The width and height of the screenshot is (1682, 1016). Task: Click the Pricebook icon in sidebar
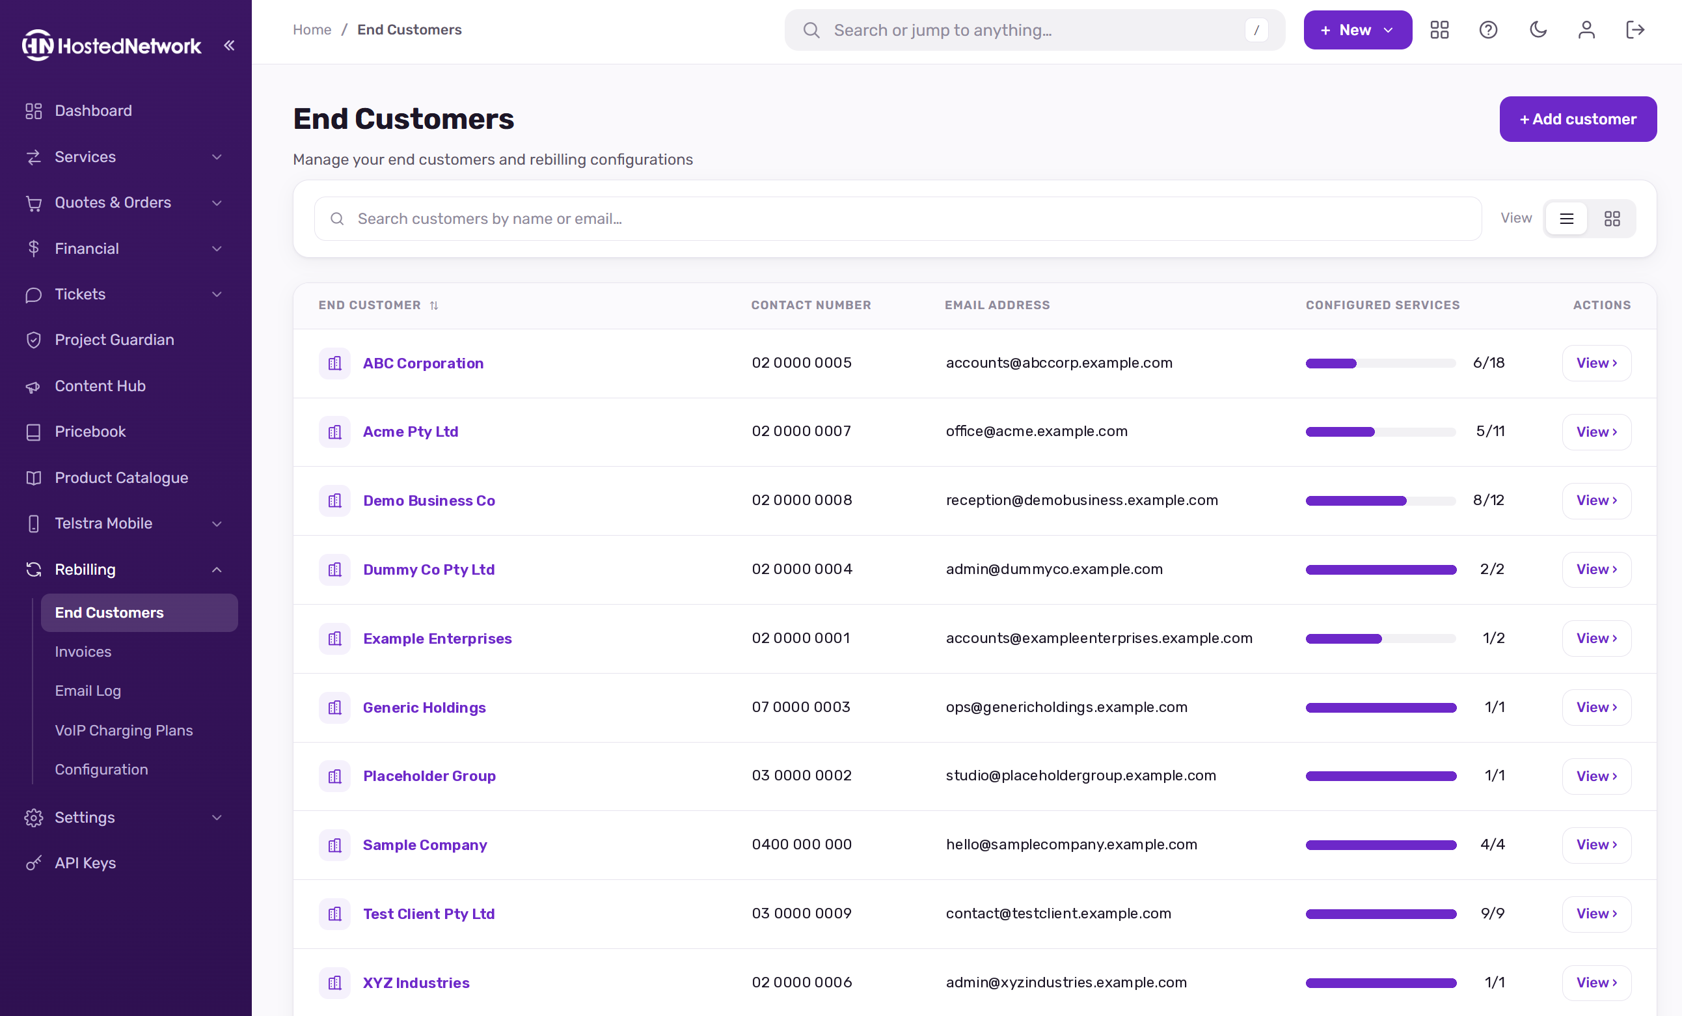[33, 432]
